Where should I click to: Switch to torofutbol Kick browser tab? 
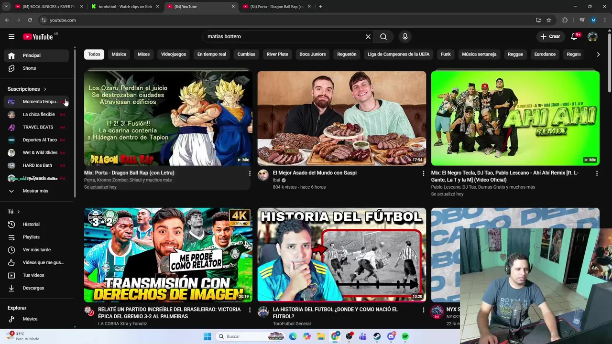click(125, 7)
